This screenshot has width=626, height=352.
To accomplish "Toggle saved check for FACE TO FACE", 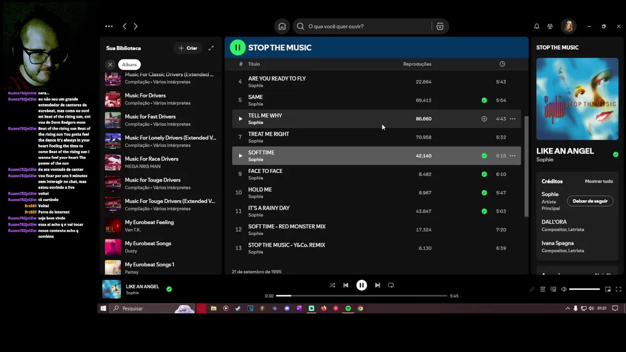I will [x=484, y=174].
